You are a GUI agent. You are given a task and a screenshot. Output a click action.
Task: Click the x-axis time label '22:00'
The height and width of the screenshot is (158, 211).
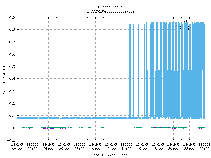189,149
